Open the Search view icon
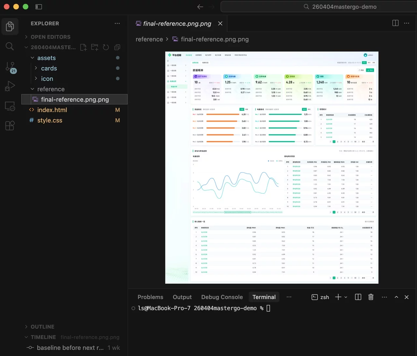 pyautogui.click(x=10, y=46)
